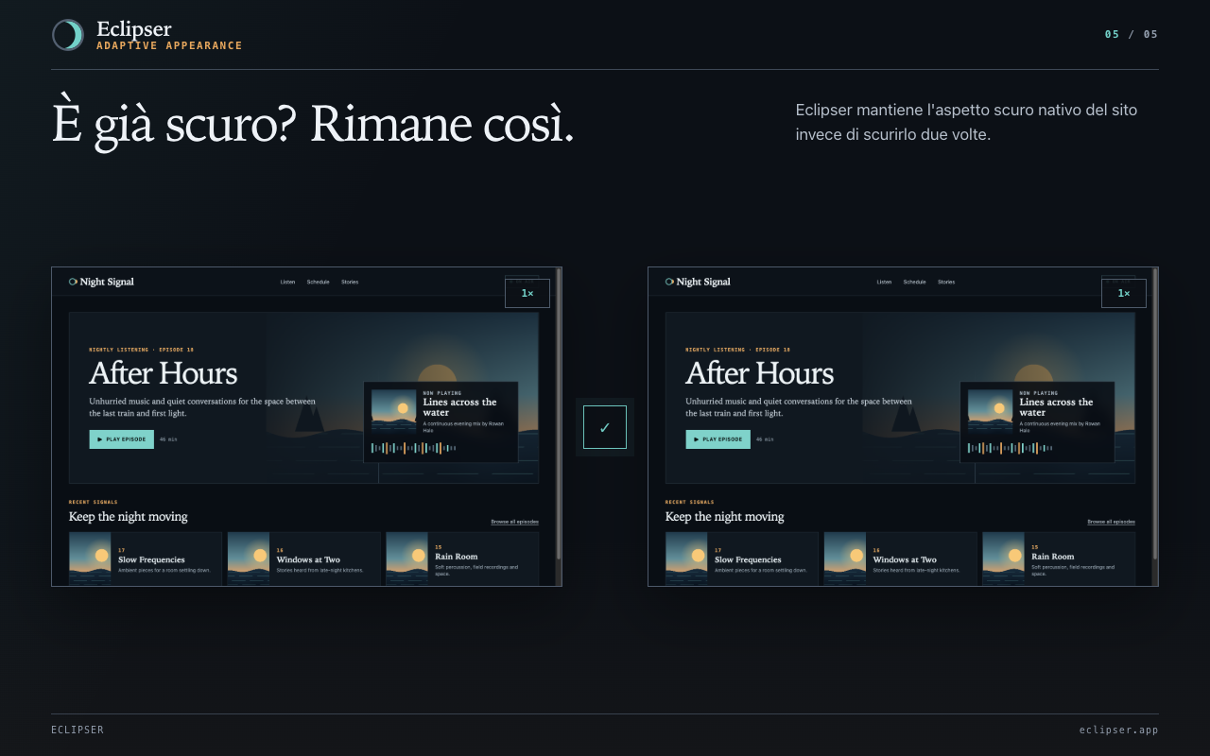Image resolution: width=1210 pixels, height=756 pixels.
Task: Click the "ECLIPSER" footer label
Action: coord(78,730)
